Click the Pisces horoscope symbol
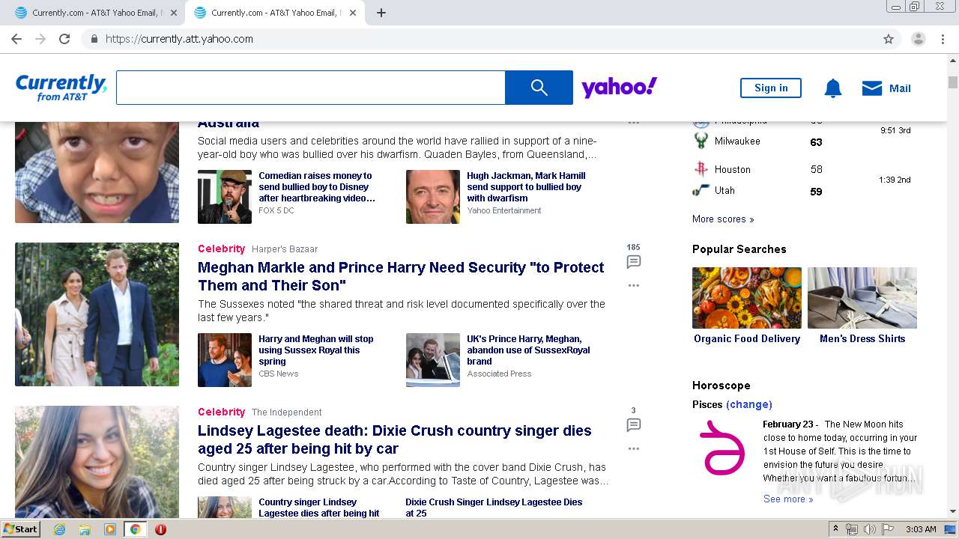The height and width of the screenshot is (539, 959). [723, 448]
